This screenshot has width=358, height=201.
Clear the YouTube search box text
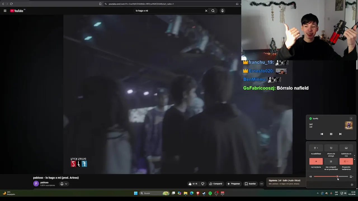[x=206, y=11]
